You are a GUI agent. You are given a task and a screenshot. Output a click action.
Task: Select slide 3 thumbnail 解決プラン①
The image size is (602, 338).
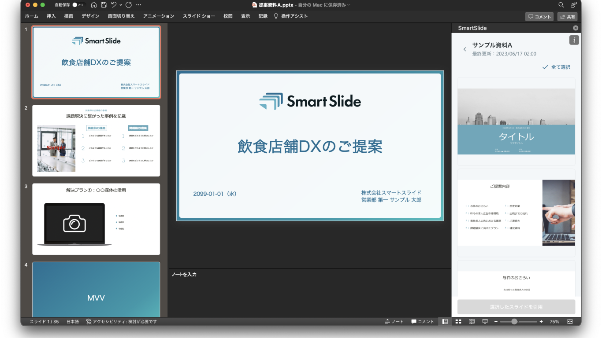[x=96, y=219]
